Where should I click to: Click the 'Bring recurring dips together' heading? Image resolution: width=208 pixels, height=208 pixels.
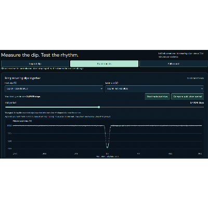[x=22, y=78]
